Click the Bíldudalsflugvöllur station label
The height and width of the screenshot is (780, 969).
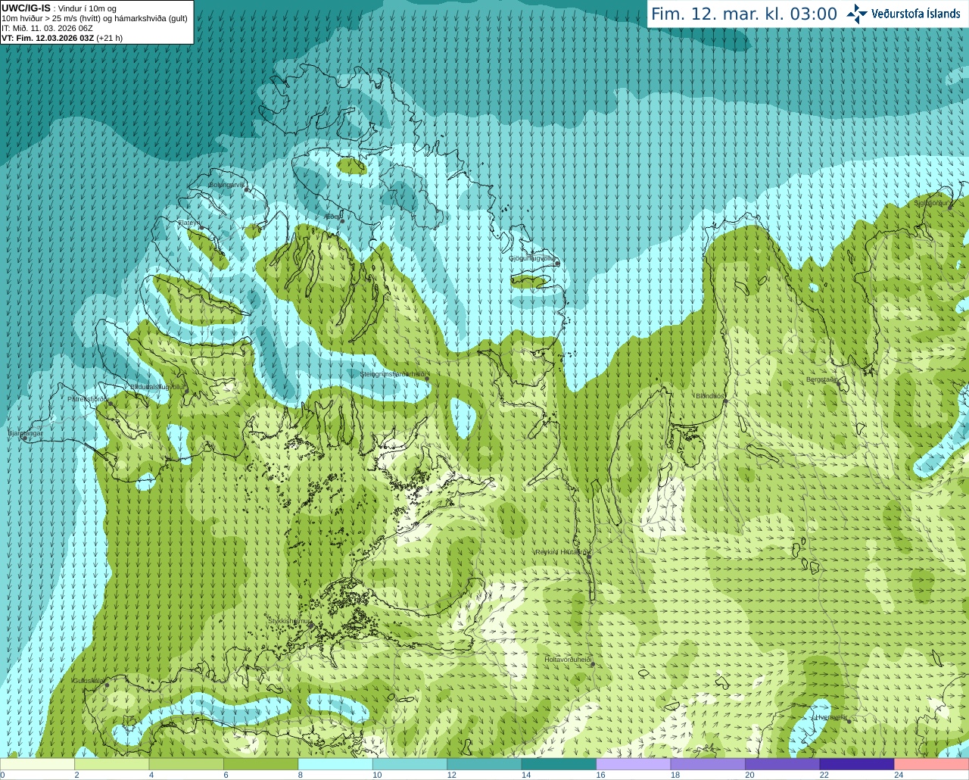[157, 386]
